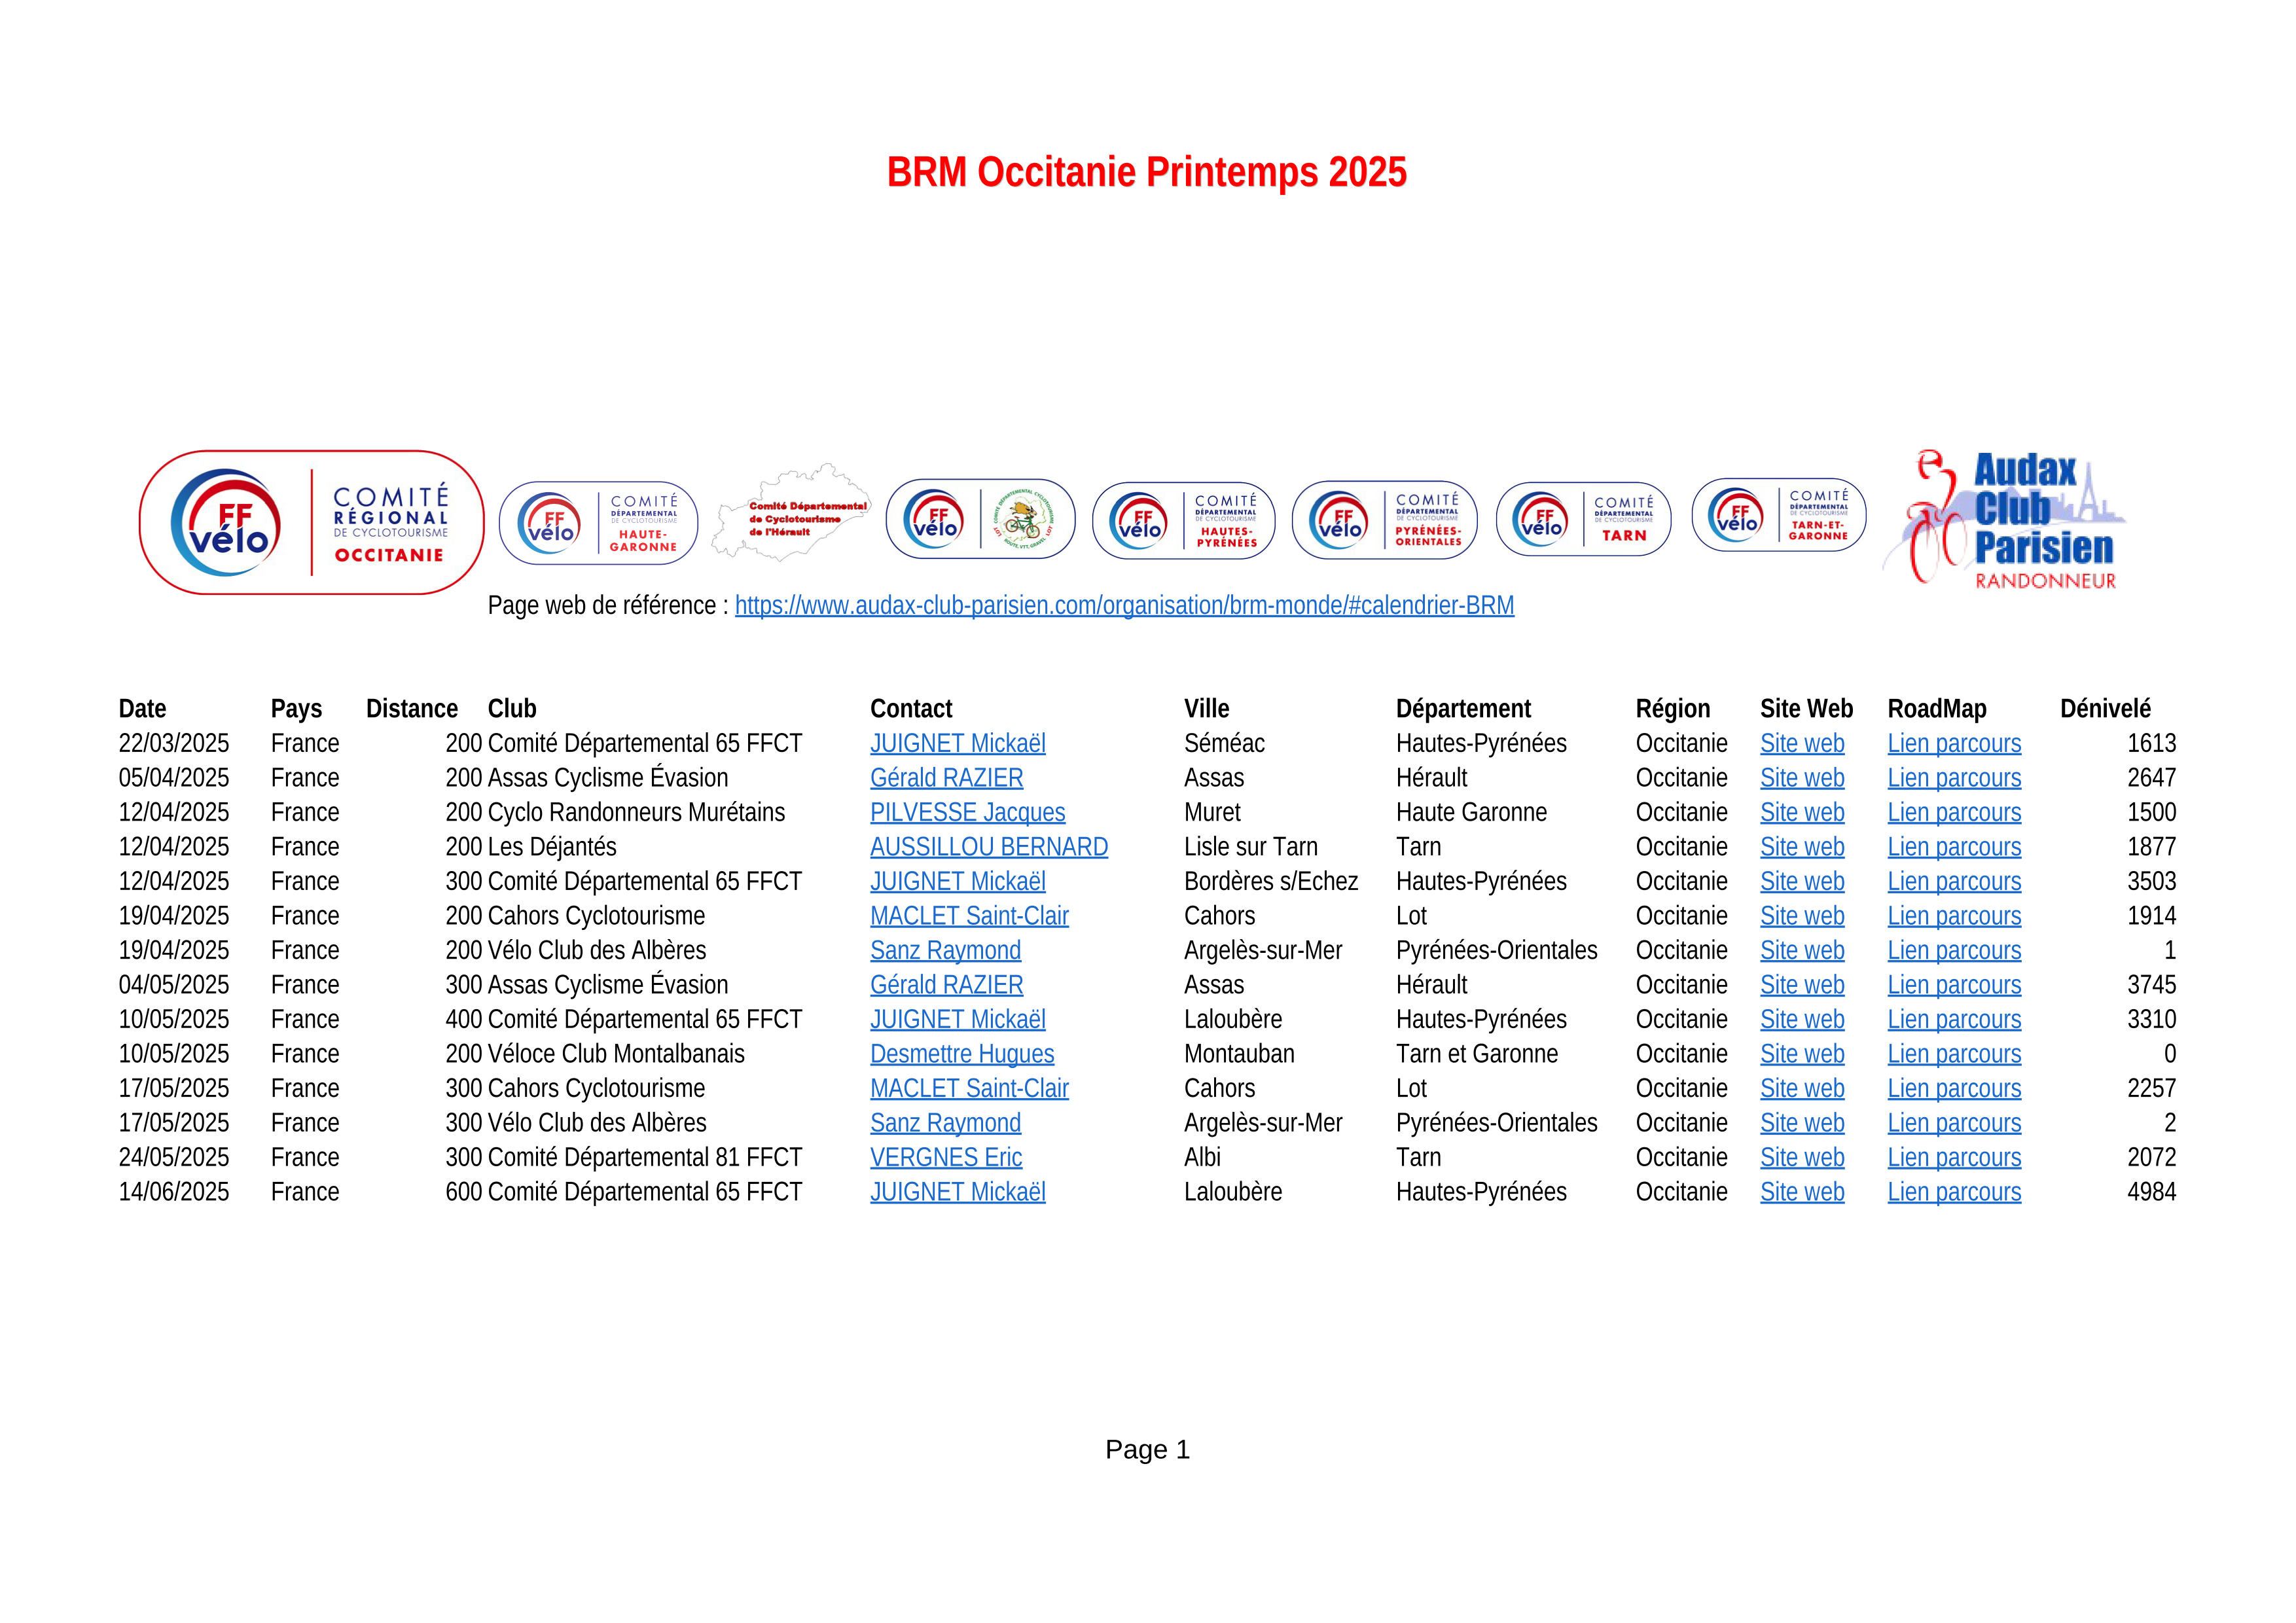The width and height of the screenshot is (2296, 1623).
Task: Click the Distance column header
Action: 412,709
